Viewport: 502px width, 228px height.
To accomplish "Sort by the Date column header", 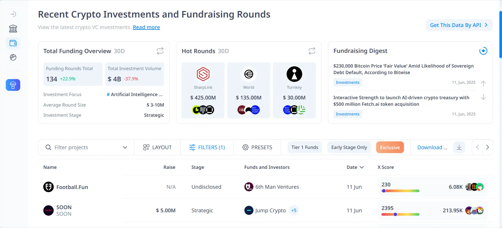I will pos(355,167).
